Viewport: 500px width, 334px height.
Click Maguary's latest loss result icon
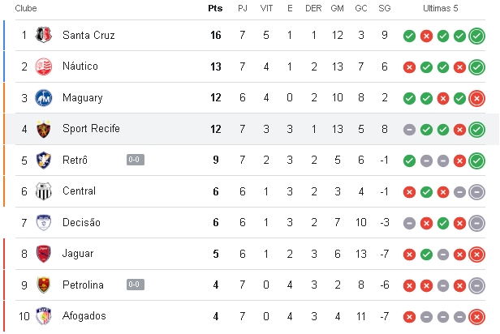click(x=476, y=98)
